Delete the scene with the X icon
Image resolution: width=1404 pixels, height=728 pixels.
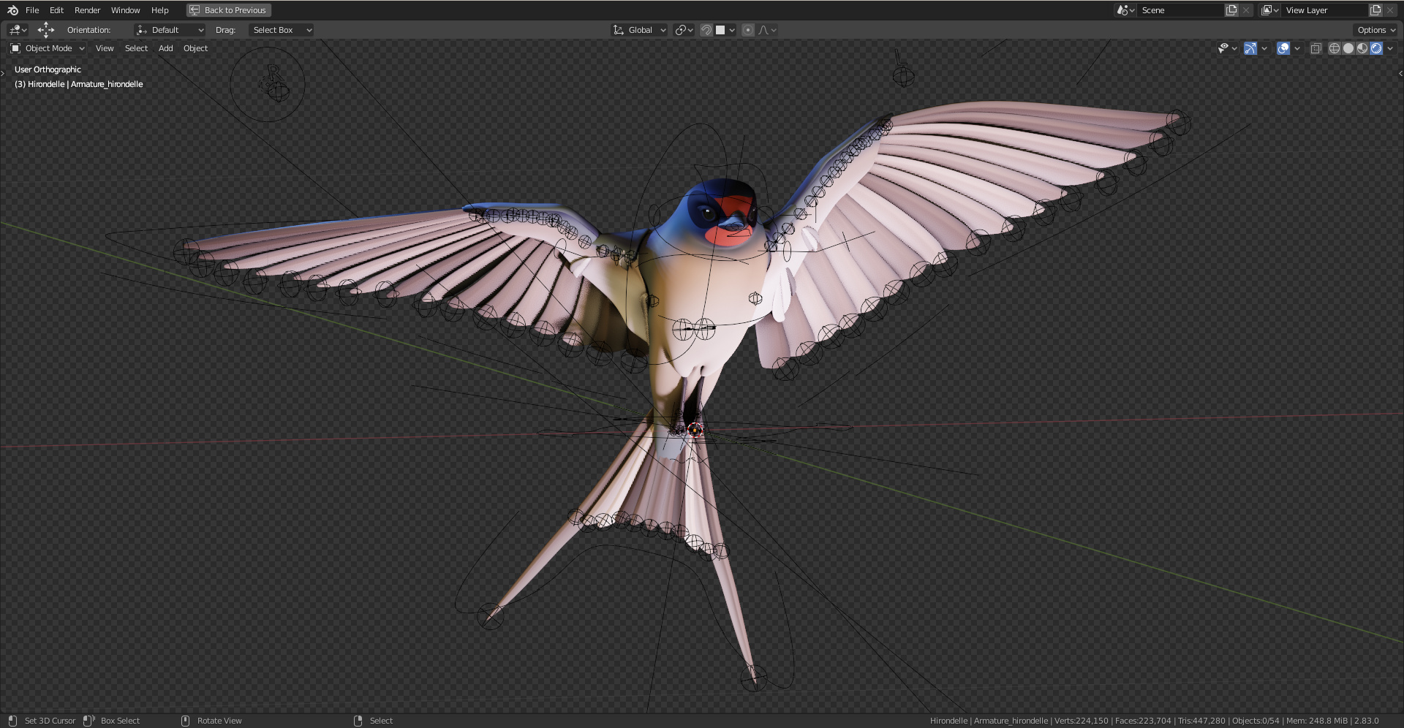1246,10
